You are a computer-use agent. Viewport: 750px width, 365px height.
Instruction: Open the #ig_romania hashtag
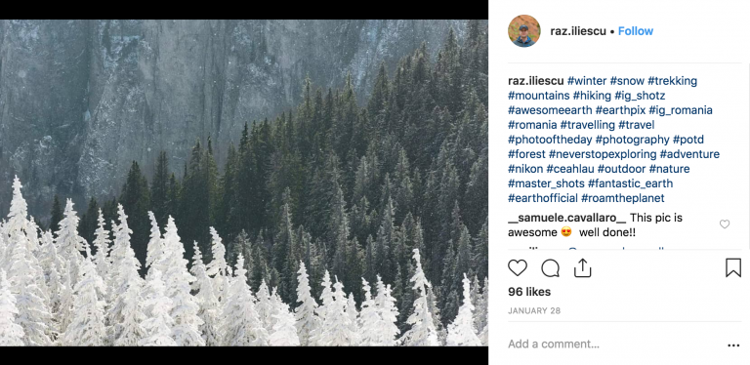coord(681,110)
